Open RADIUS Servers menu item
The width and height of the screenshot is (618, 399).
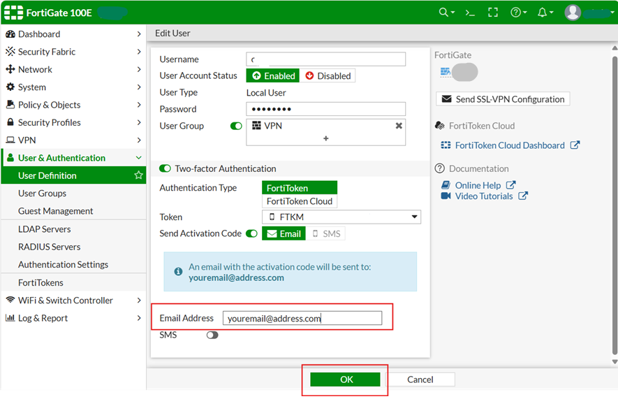(x=74, y=247)
